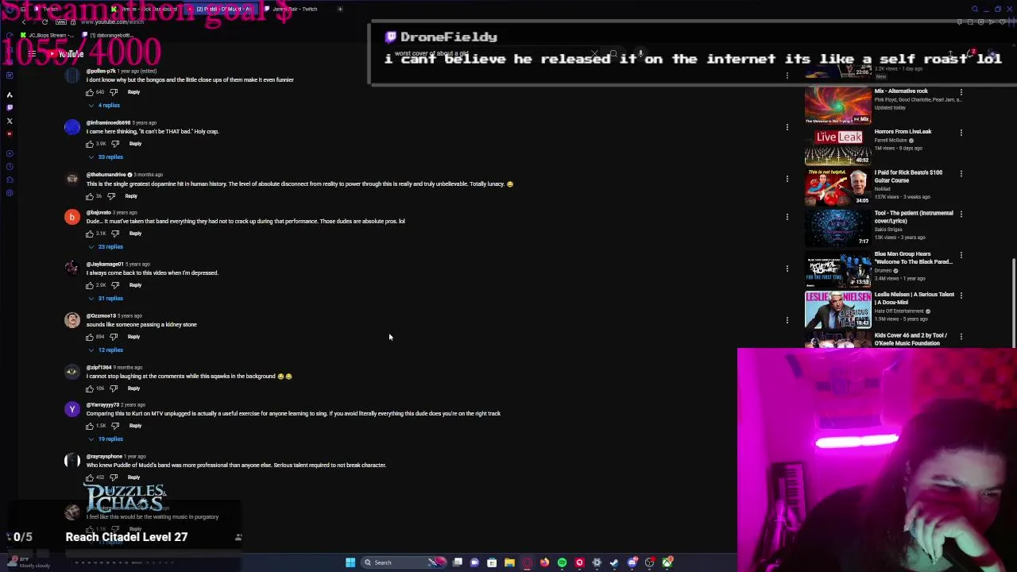Open the 'Tool - The patient' video title
The width and height of the screenshot is (1017, 572).
pyautogui.click(x=914, y=217)
